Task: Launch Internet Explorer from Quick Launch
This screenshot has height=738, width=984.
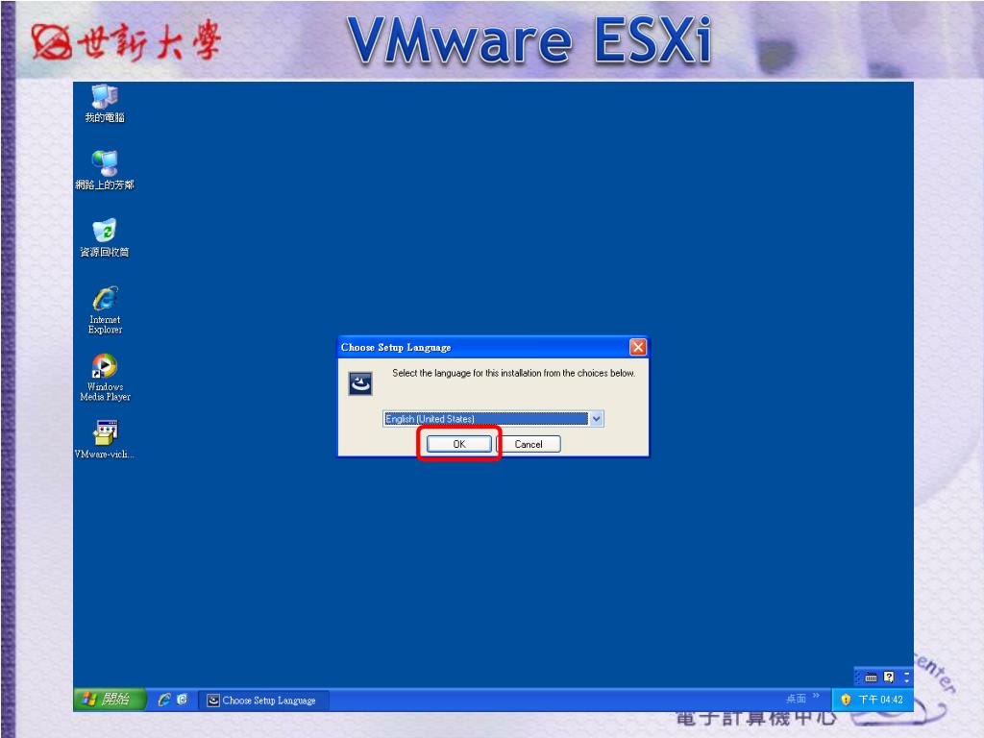Action: coord(163,700)
